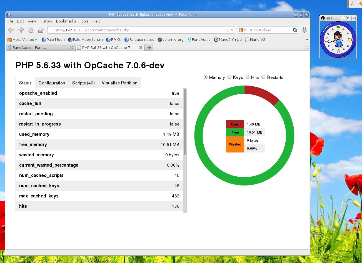Open the Bookmarks menu

pyautogui.click(x=66, y=21)
